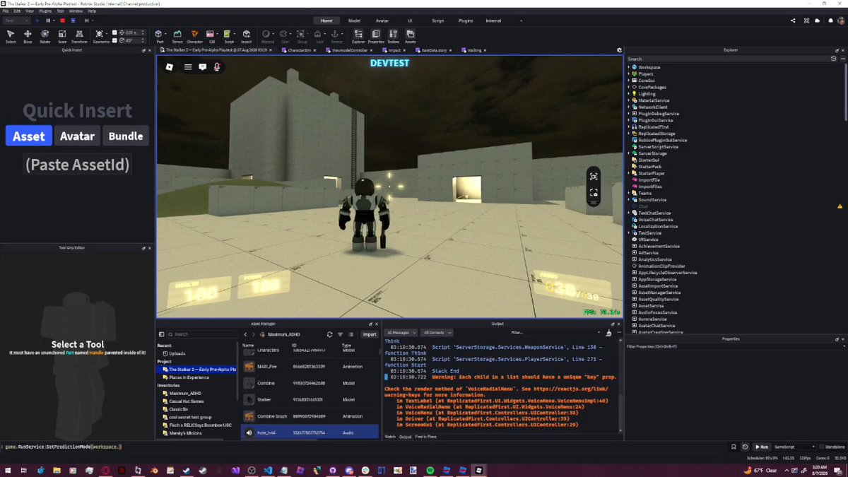Switch to the Avatar ribbon tab

382,20
